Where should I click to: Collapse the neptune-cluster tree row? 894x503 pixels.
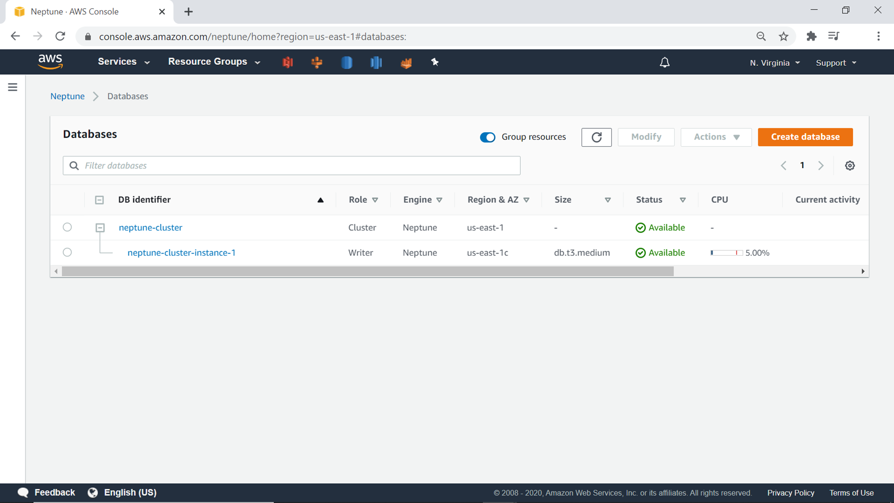100,228
